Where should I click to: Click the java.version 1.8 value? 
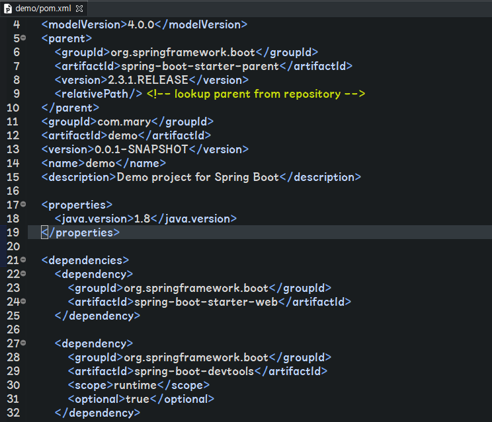142,219
